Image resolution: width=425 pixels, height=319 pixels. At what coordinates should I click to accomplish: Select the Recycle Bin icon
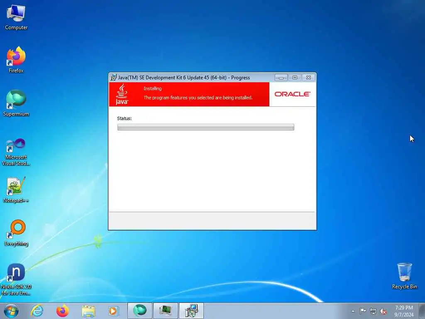(x=404, y=276)
